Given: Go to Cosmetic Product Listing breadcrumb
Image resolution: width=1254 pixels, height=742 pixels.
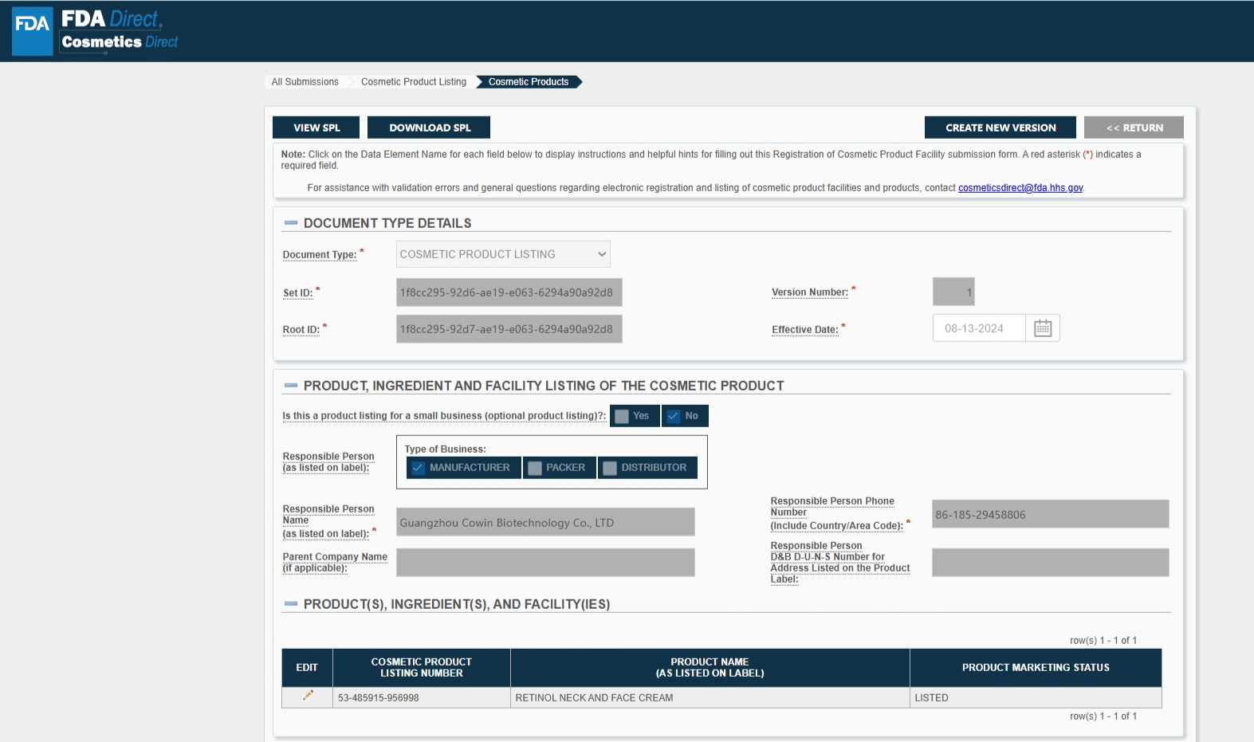Looking at the screenshot, I should coord(414,82).
